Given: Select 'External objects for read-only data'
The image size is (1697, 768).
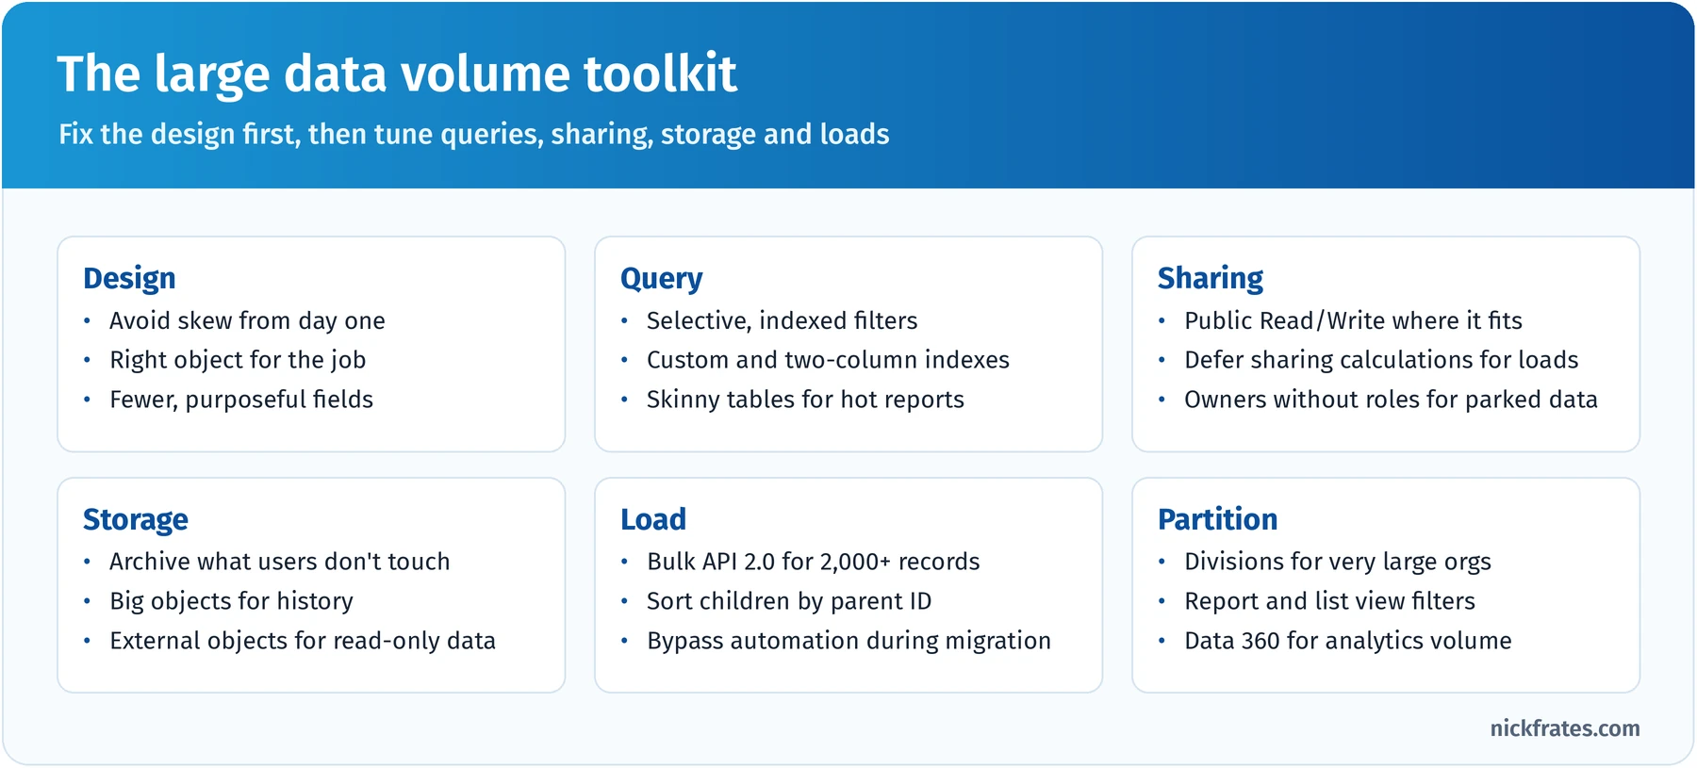Looking at the screenshot, I should coord(302,642).
